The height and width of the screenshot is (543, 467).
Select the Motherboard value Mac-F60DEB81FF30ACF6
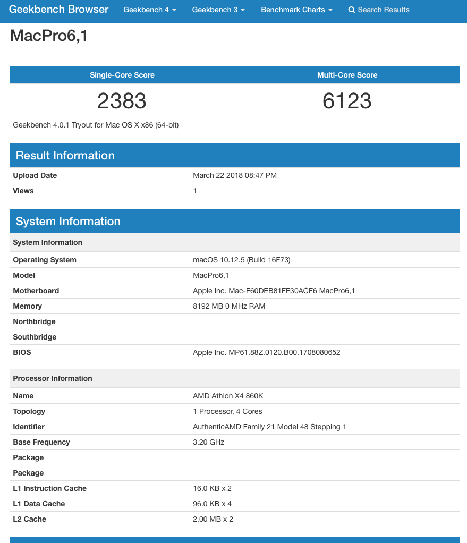pos(274,291)
